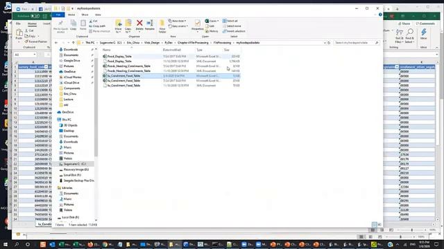Click Find & Select in the Excel window
The width and height of the screenshot is (444, 249).
[410, 36]
